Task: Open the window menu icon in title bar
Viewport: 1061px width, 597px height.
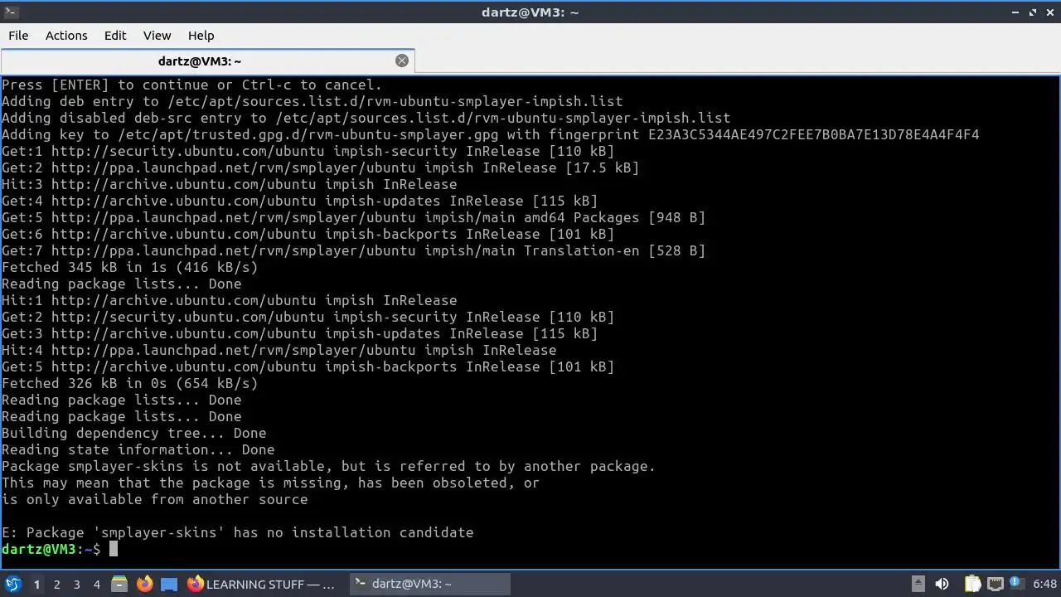Action: [10, 12]
